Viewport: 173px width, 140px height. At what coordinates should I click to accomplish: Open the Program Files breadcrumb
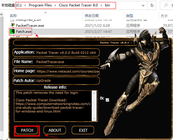(x=40, y=5)
